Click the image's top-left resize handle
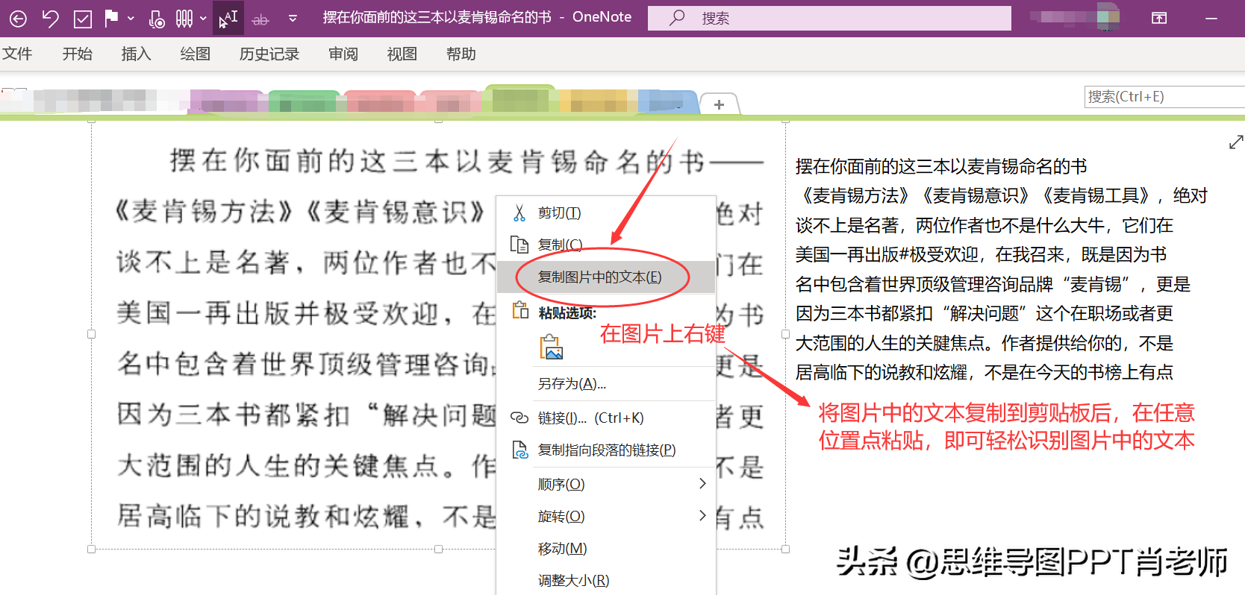The image size is (1245, 595). click(92, 120)
